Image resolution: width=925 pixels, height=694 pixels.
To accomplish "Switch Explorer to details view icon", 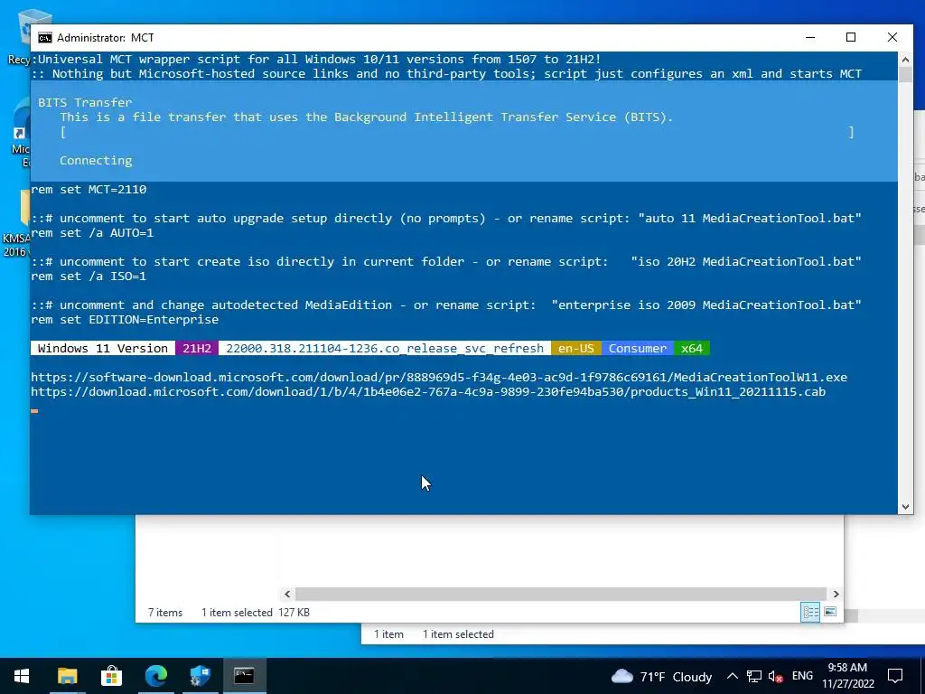I will pos(810,612).
